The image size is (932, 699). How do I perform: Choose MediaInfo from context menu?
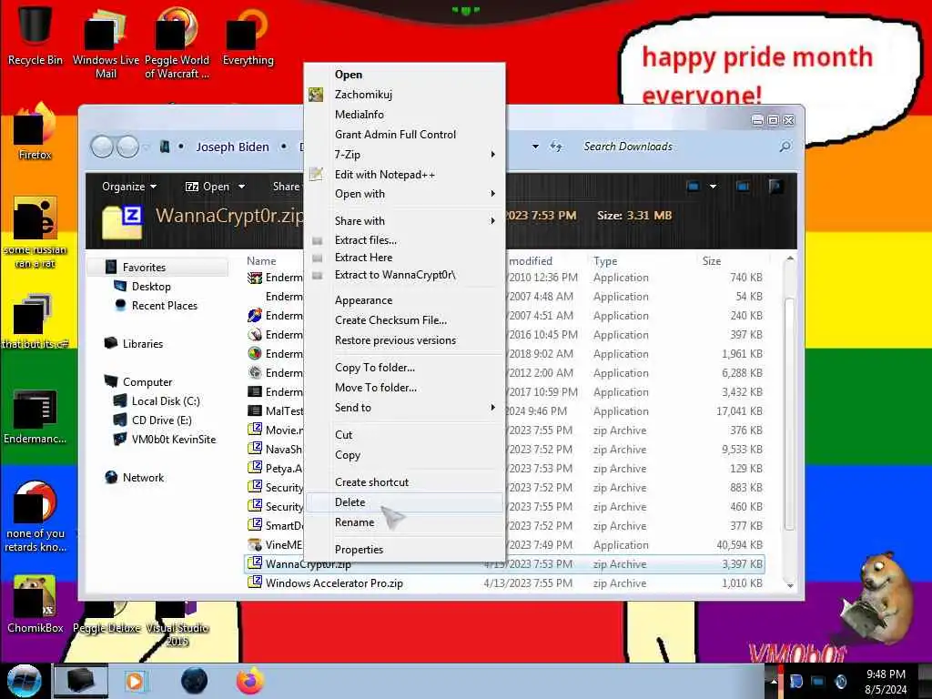click(404, 115)
